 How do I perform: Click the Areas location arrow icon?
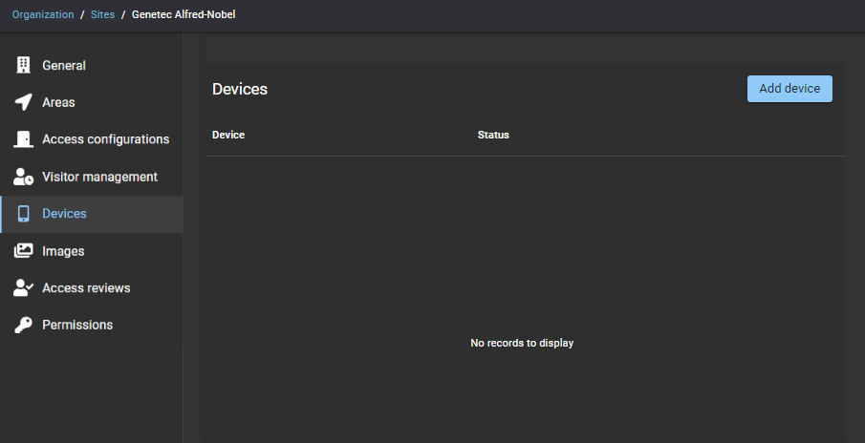24,102
